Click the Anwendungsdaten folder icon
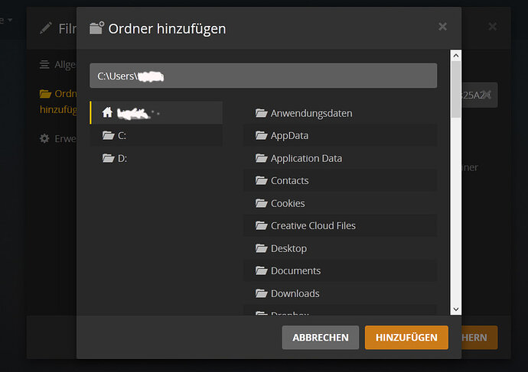The width and height of the screenshot is (528, 372). click(x=261, y=113)
